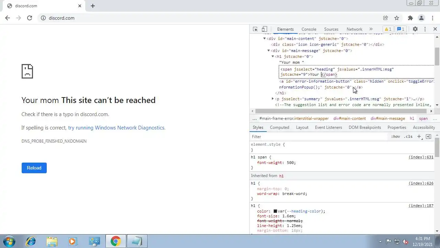This screenshot has width=440, height=248.
Task: Click the warnings count badge
Action: (x=388, y=29)
